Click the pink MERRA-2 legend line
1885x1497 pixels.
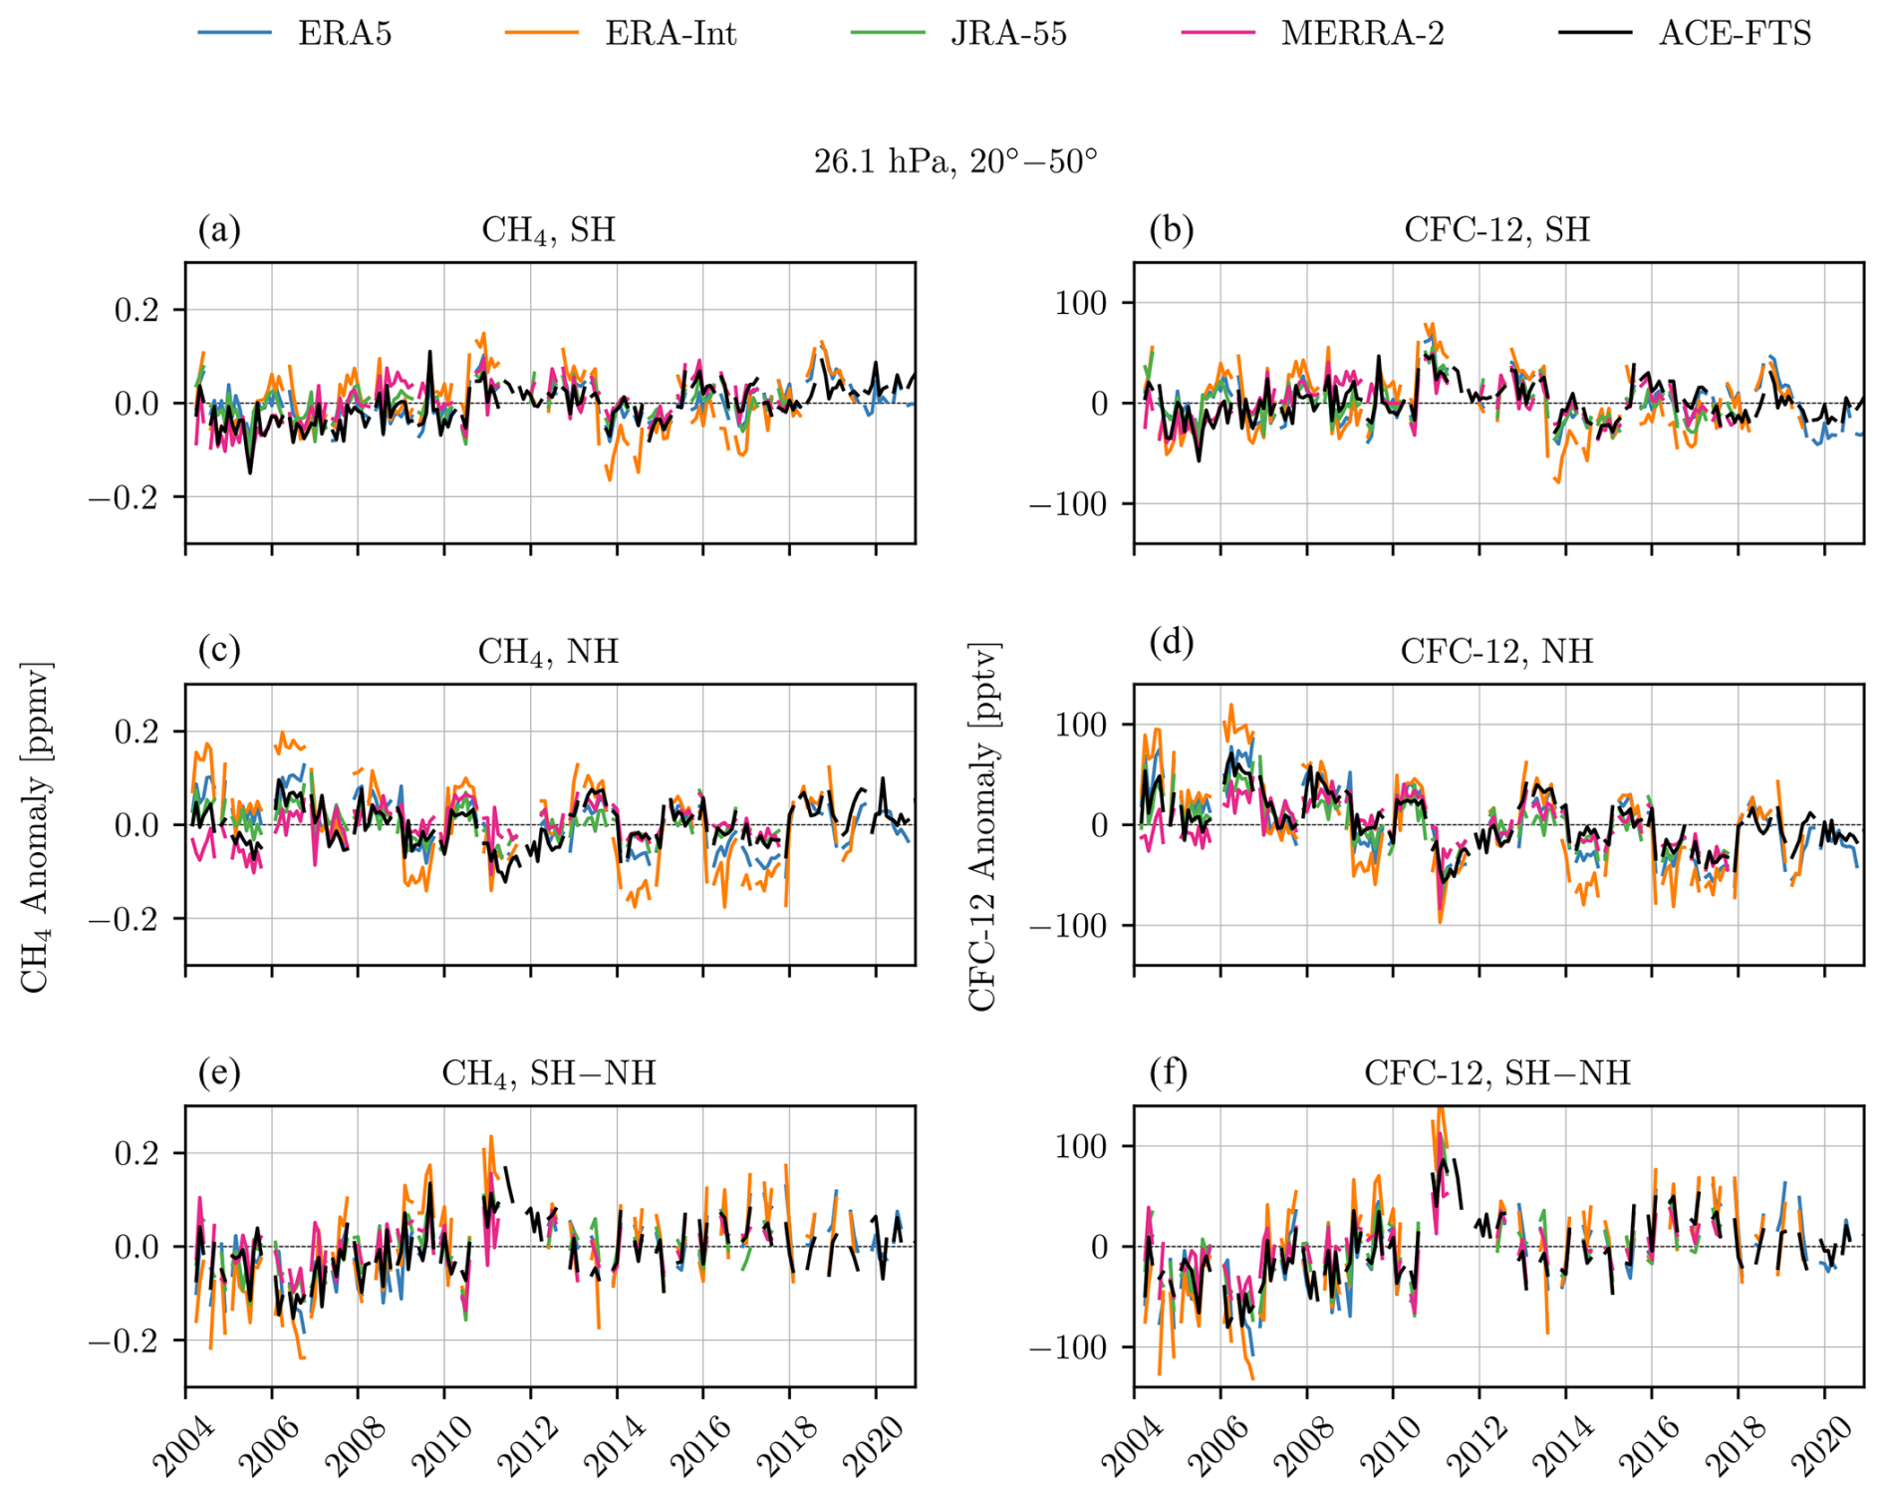point(1217,33)
